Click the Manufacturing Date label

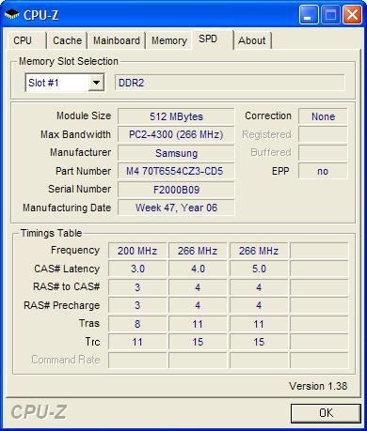click(x=67, y=208)
